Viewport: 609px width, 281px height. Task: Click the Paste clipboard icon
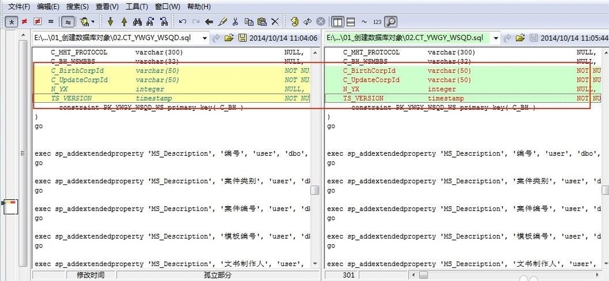click(x=262, y=22)
